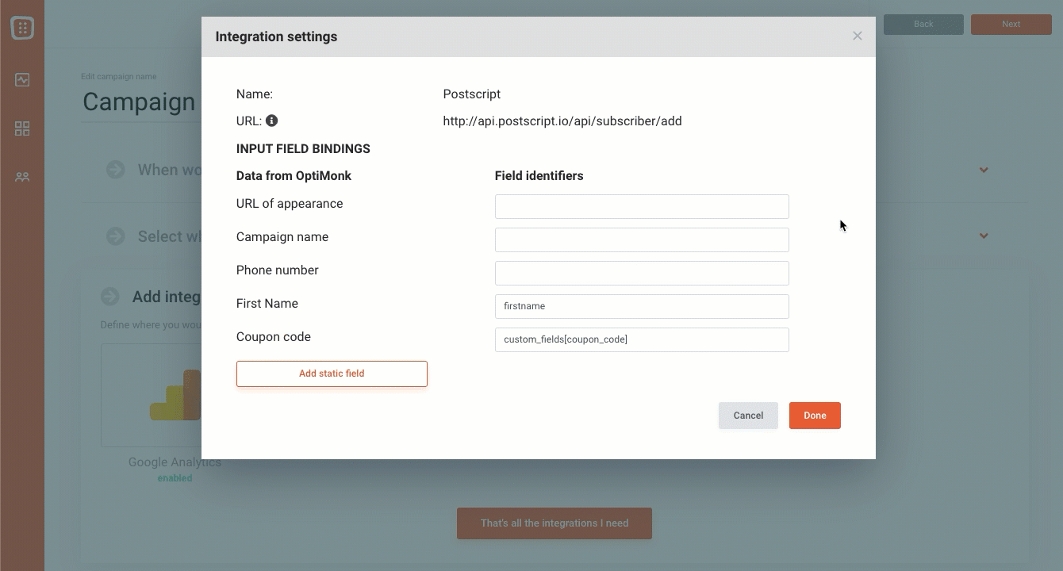
Task: Click the arrow icon beside Add integration heading
Action: pos(110,297)
